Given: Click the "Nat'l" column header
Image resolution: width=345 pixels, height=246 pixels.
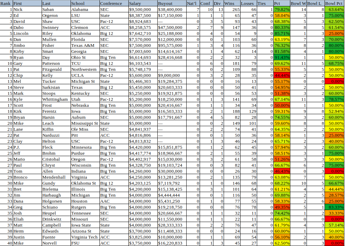Looking at the screenshot, I should 193,4.
